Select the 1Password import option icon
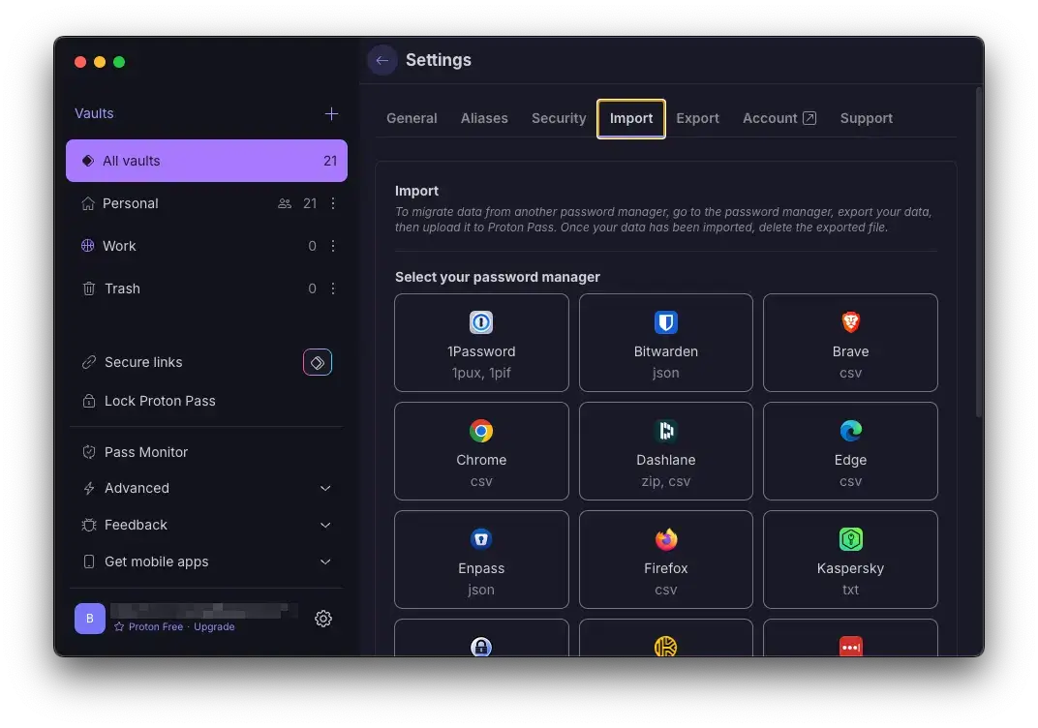Image resolution: width=1038 pixels, height=728 pixels. pyautogui.click(x=481, y=322)
